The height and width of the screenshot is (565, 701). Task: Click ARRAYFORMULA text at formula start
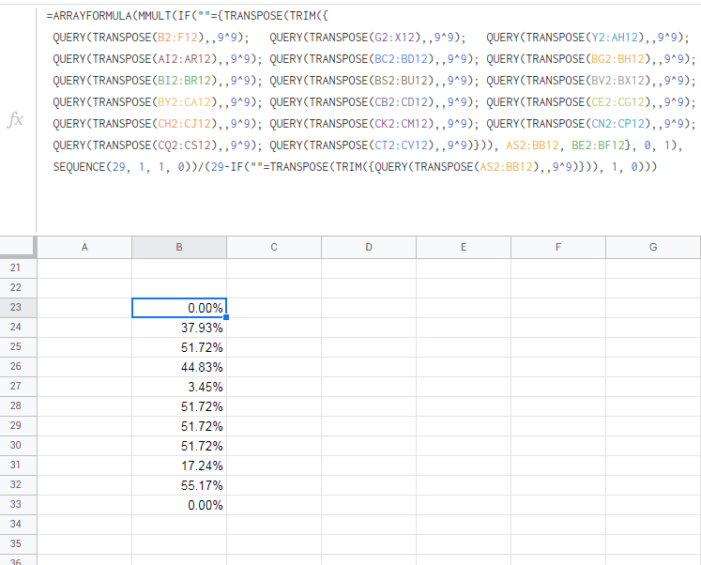click(x=92, y=16)
